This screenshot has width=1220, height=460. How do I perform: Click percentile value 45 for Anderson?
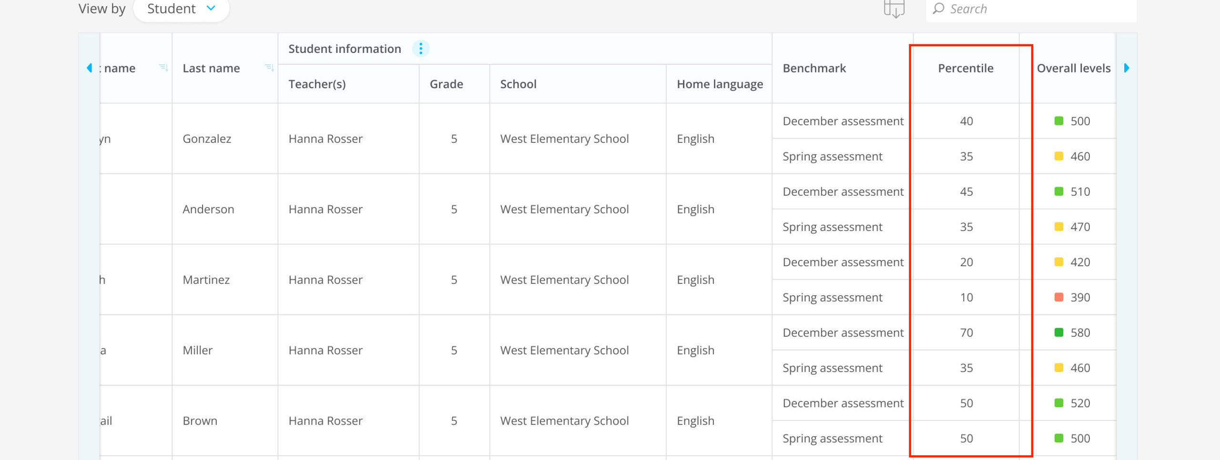coord(966,191)
